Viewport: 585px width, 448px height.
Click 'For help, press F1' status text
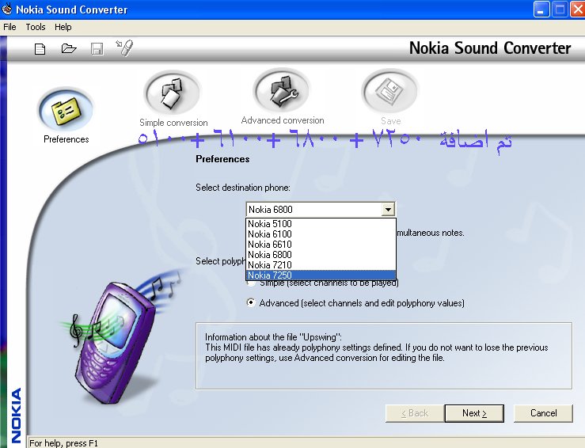pos(63,443)
